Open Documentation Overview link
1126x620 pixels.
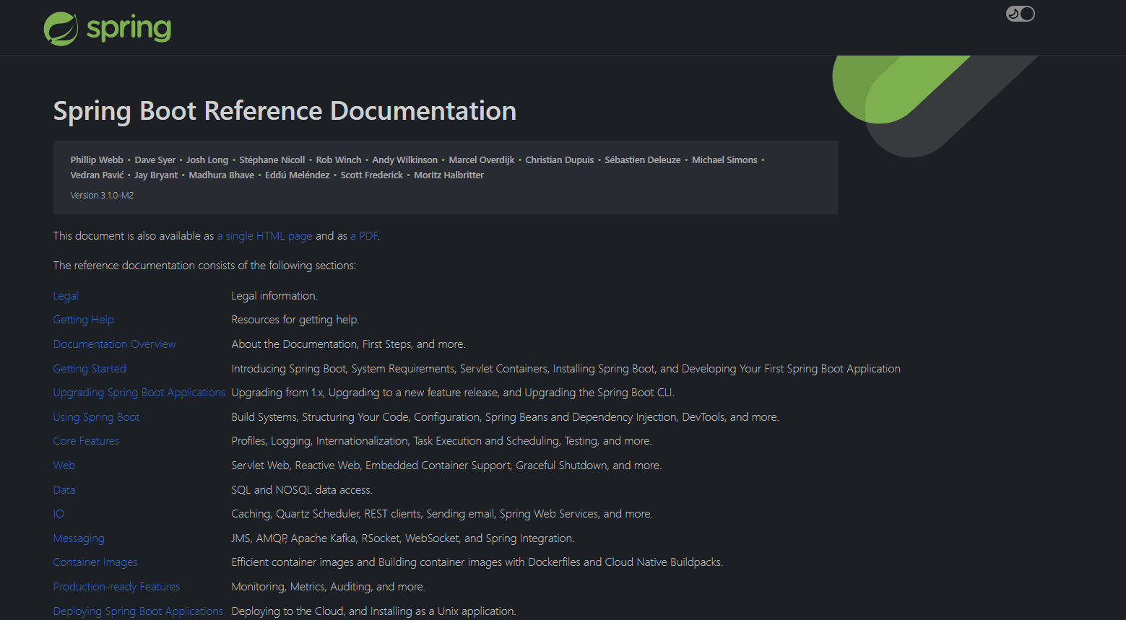click(x=114, y=344)
